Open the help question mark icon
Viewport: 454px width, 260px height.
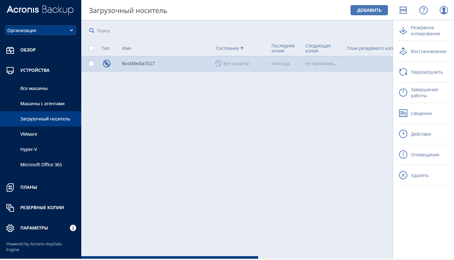click(423, 10)
